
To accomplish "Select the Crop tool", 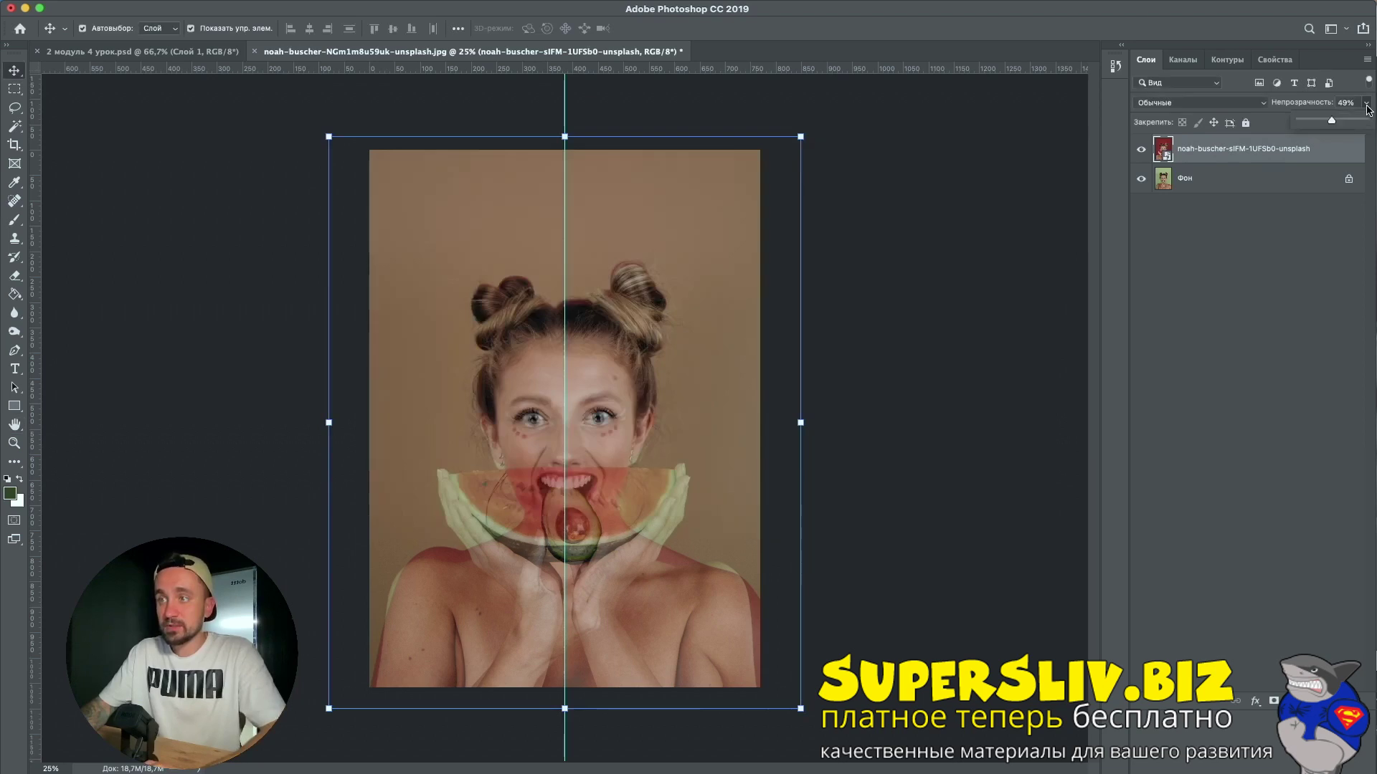I will pyautogui.click(x=14, y=145).
